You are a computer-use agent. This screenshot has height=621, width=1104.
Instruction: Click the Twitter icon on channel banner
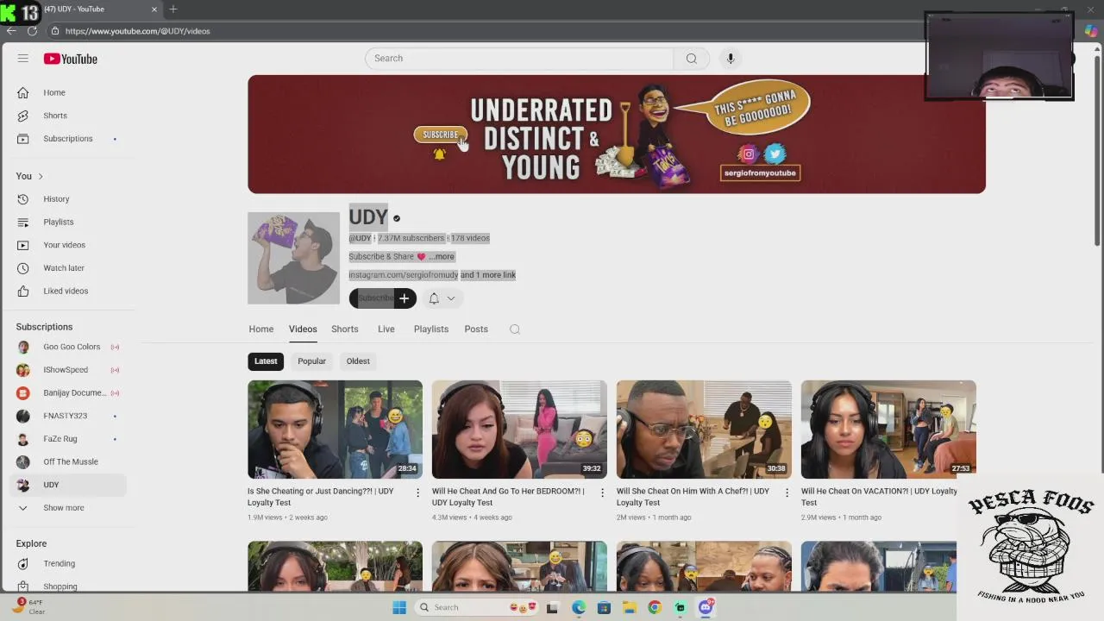click(x=775, y=154)
